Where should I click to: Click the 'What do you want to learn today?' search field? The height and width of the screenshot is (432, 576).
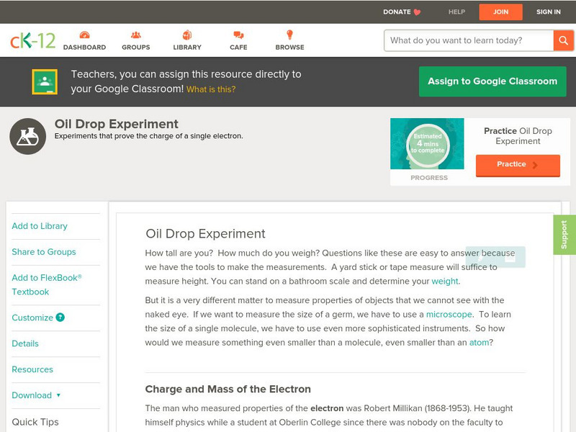click(x=468, y=40)
